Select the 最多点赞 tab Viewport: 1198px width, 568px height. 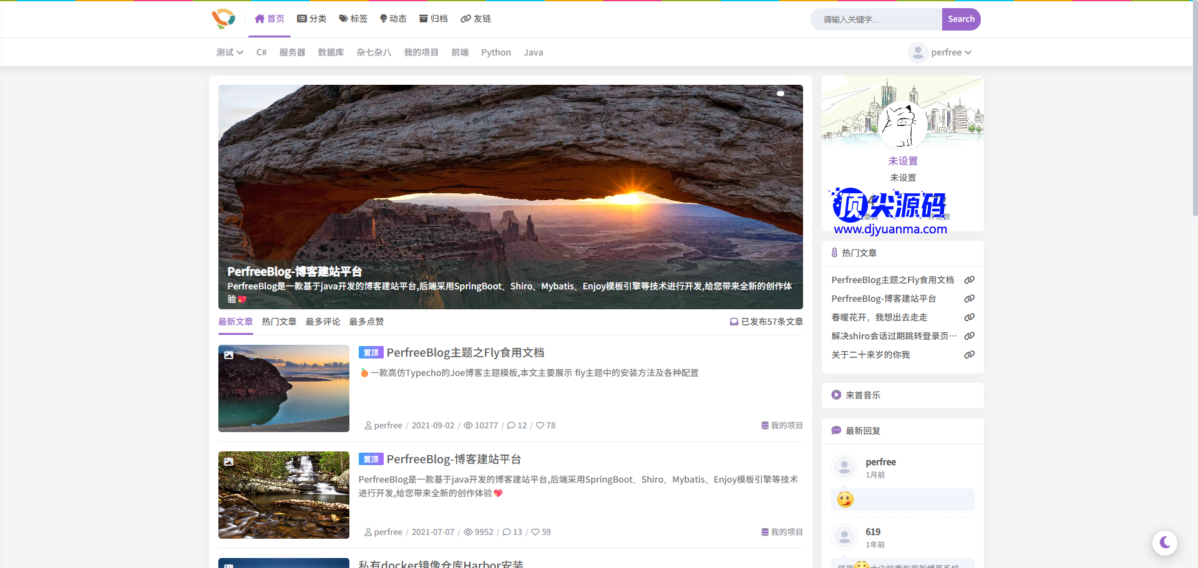[366, 322]
